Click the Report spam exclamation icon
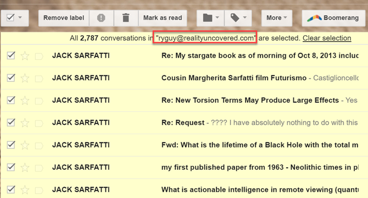Image resolution: width=368 pixels, height=198 pixels. (101, 18)
